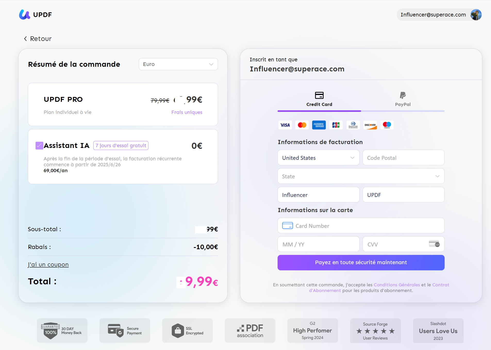This screenshot has width=491, height=350.
Task: Click the Retour back chevron icon
Action: pos(25,39)
